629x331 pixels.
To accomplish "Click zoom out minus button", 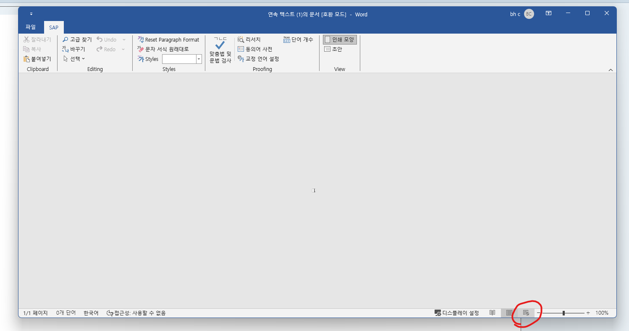I will pyautogui.click(x=539, y=313).
